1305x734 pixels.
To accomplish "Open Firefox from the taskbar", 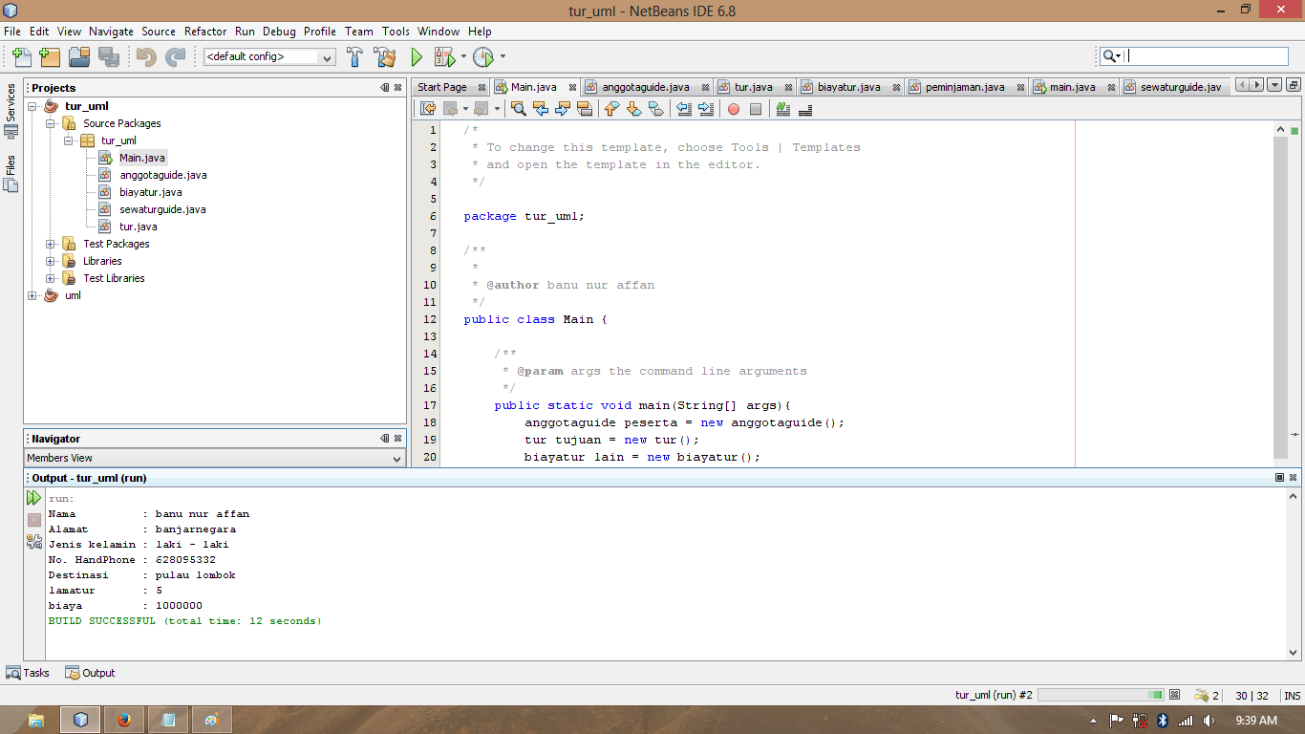I will 124,722.
